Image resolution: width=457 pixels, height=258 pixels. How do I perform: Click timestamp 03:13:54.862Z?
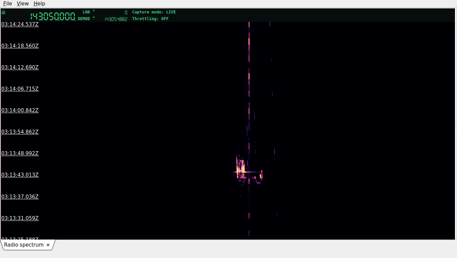[x=20, y=132]
